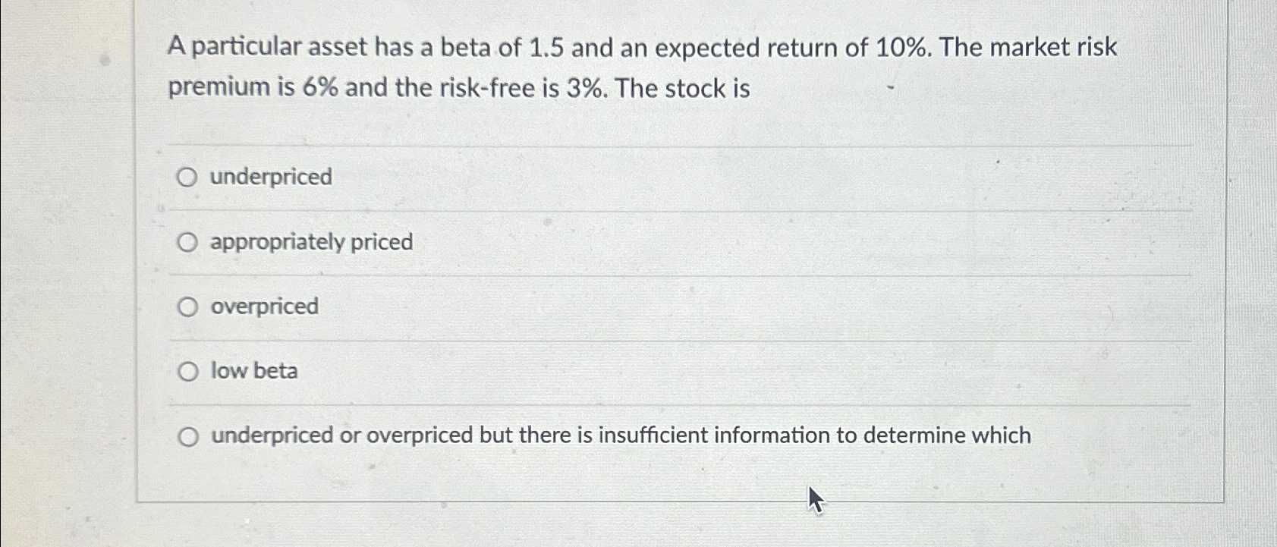1277x547 pixels.
Task: Click the 'low beta' answer label text
Action: (x=253, y=371)
